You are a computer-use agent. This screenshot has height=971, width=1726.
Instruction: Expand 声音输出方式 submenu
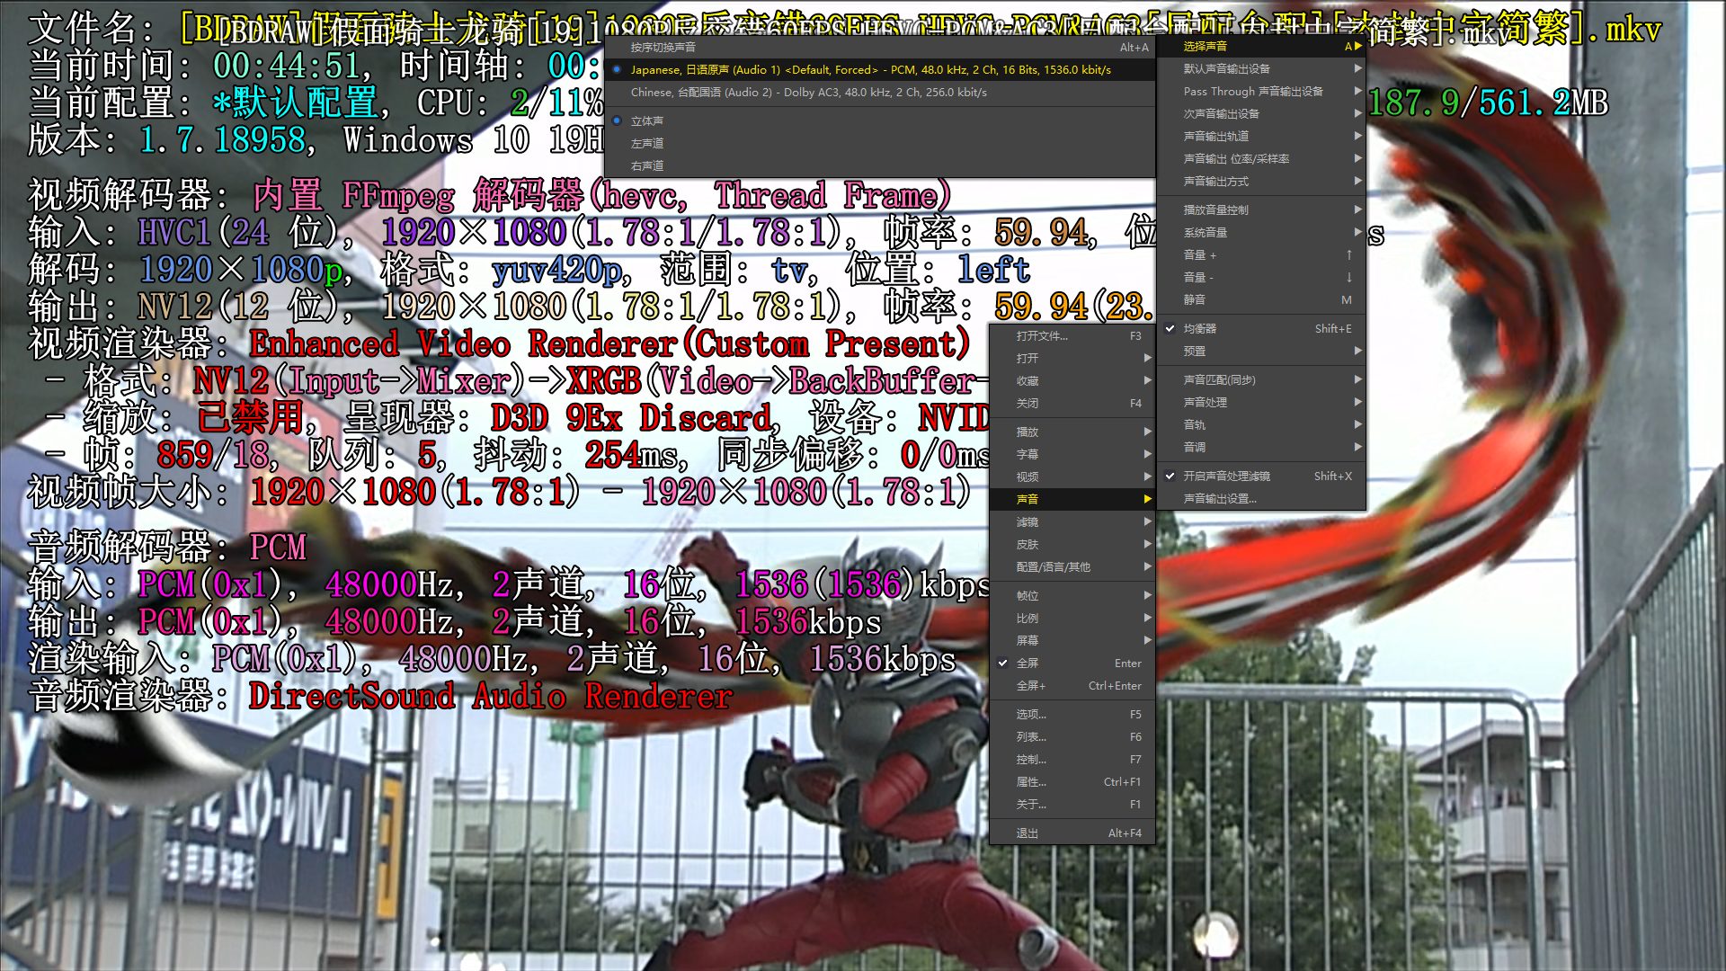1261,181
